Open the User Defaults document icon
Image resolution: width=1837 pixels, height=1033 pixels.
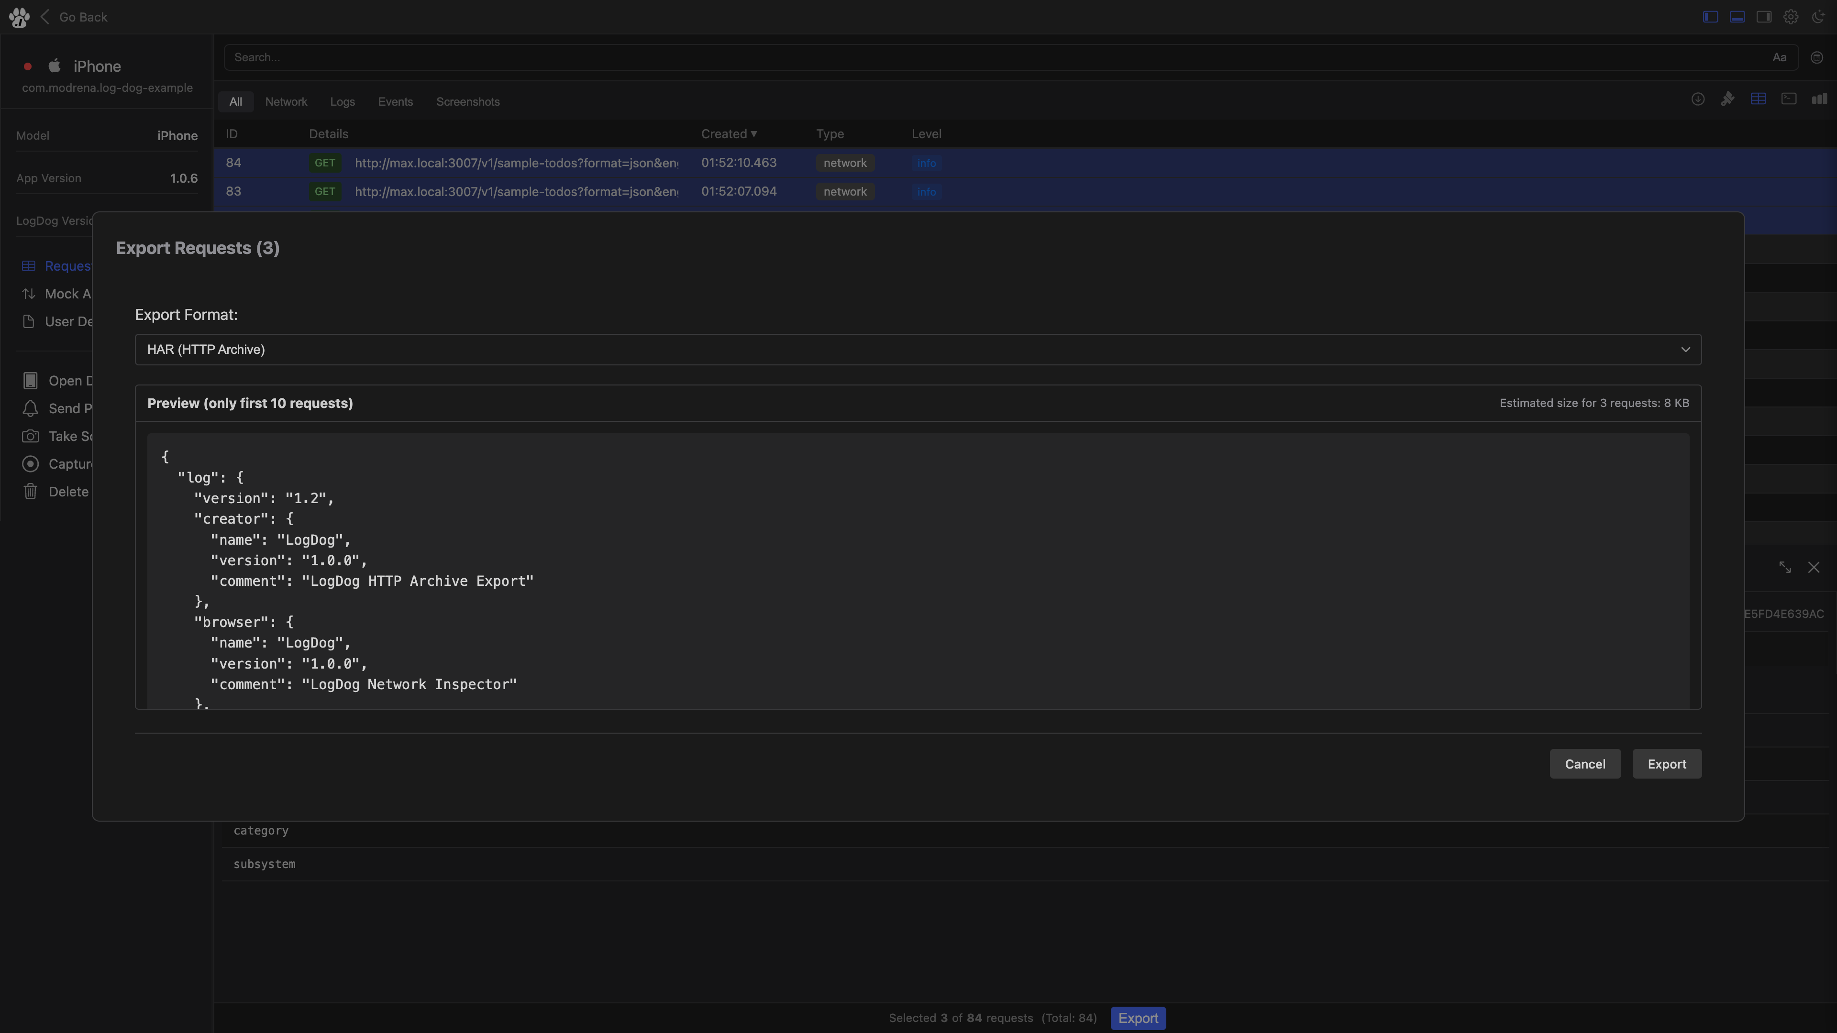[x=29, y=321]
